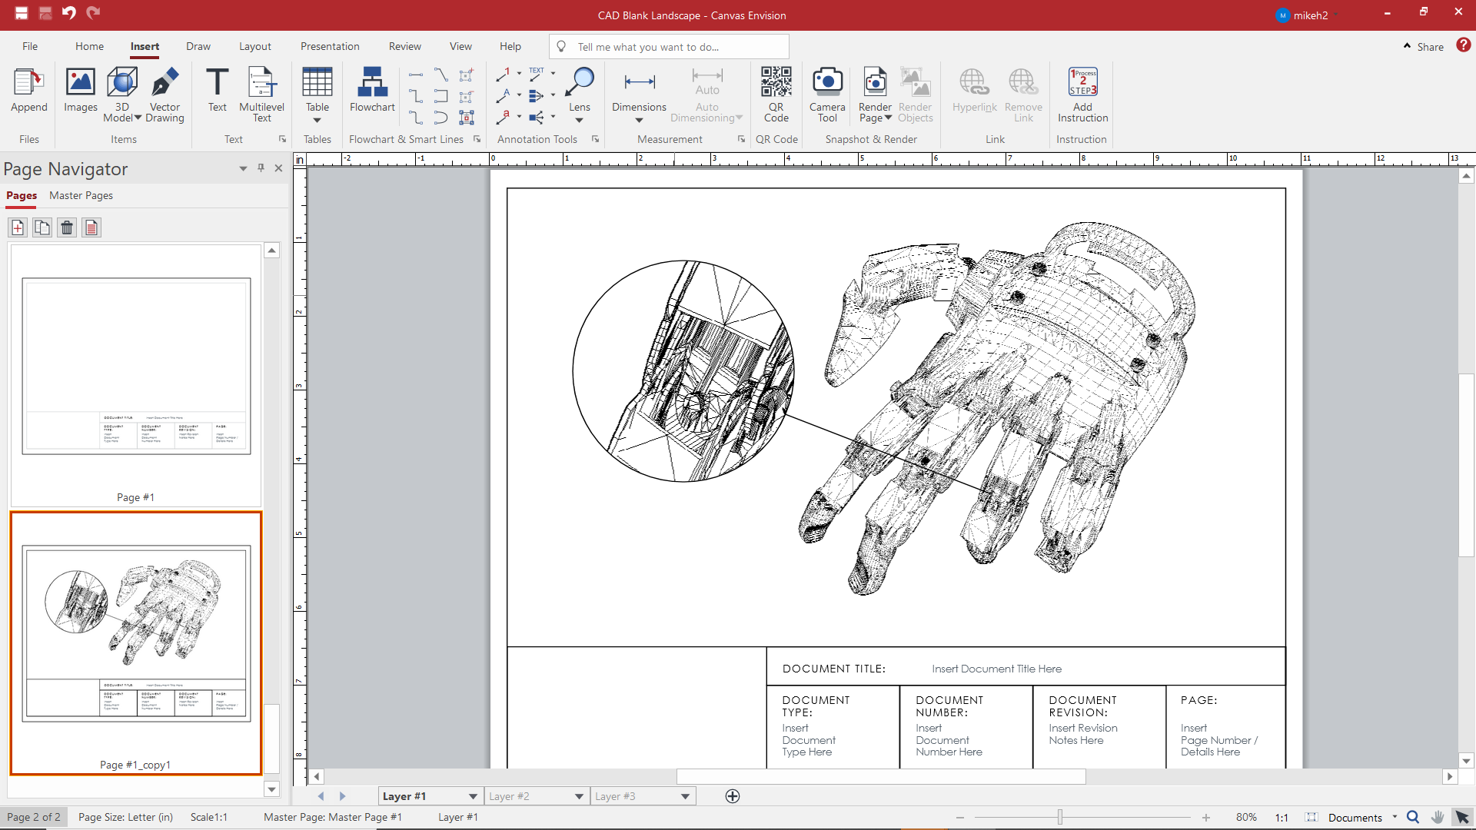Select the Camera Tool
Viewport: 1476px width, 830px height.
(x=827, y=93)
